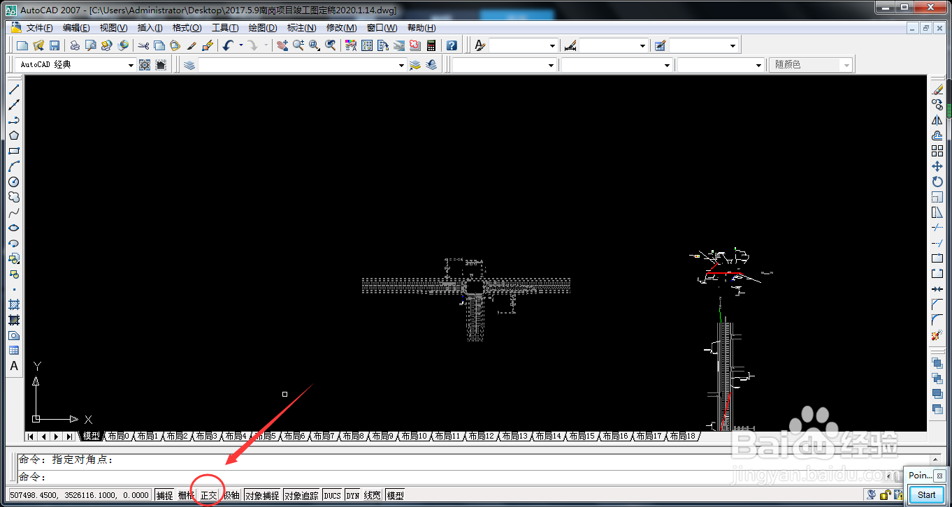This screenshot has height=507, width=952.
Task: Click the Plot printer icon
Action: [x=75, y=45]
